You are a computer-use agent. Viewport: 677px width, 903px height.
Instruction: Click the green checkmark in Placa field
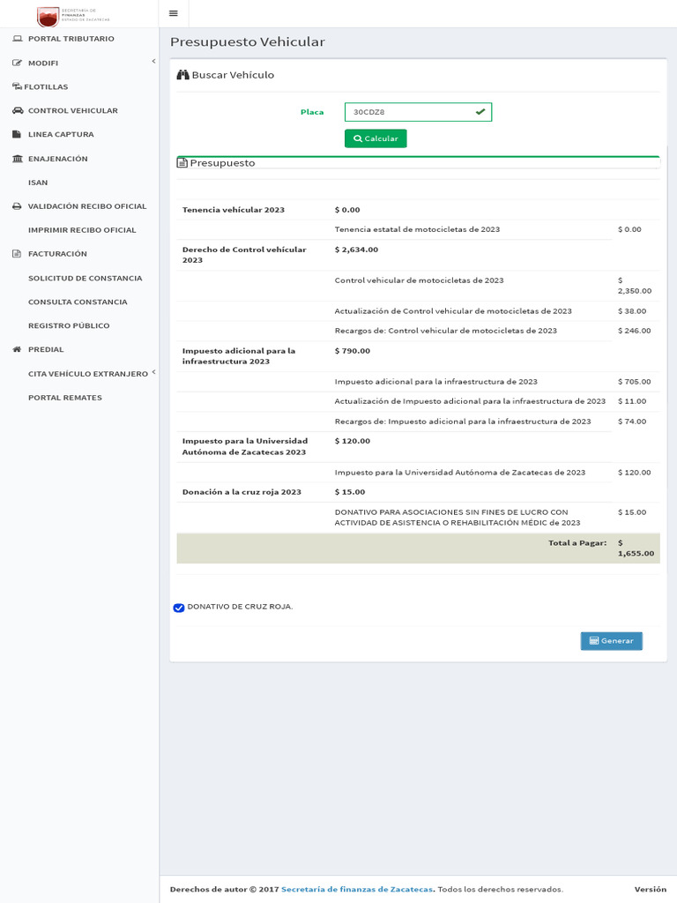pos(480,112)
